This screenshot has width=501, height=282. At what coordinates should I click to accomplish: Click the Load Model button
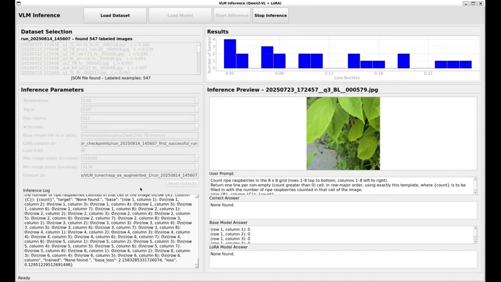(180, 16)
